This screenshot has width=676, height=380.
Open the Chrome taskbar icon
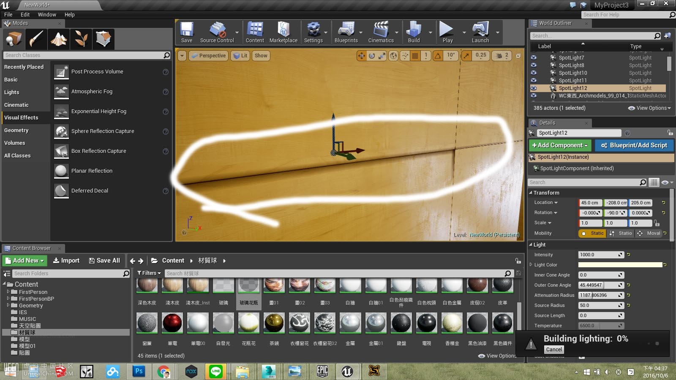pos(164,372)
